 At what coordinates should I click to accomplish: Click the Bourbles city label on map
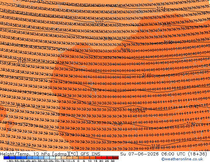[137, 111]
